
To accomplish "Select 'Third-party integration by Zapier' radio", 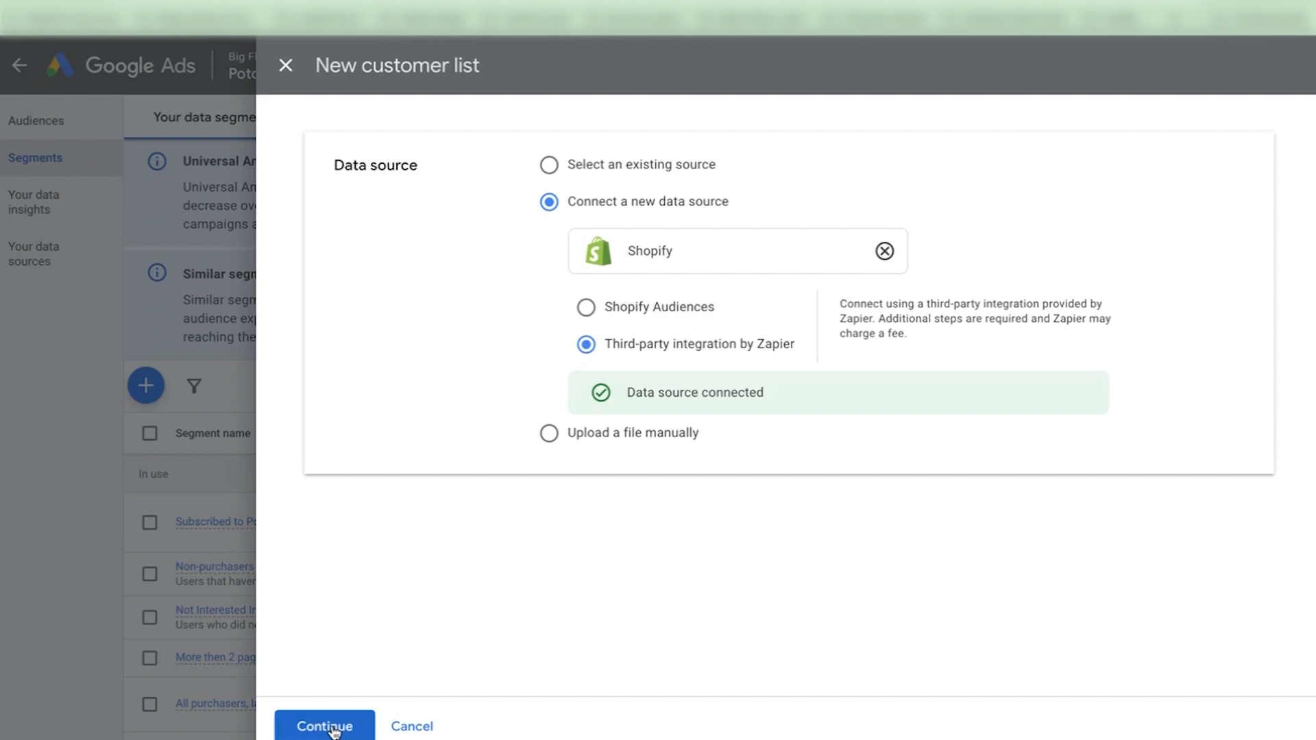I will point(586,344).
